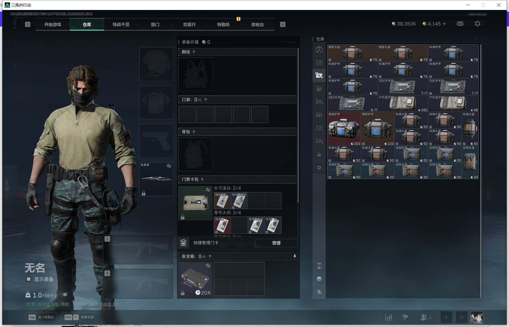Click the equipment panel vertical scrollbar

(x=298, y=125)
